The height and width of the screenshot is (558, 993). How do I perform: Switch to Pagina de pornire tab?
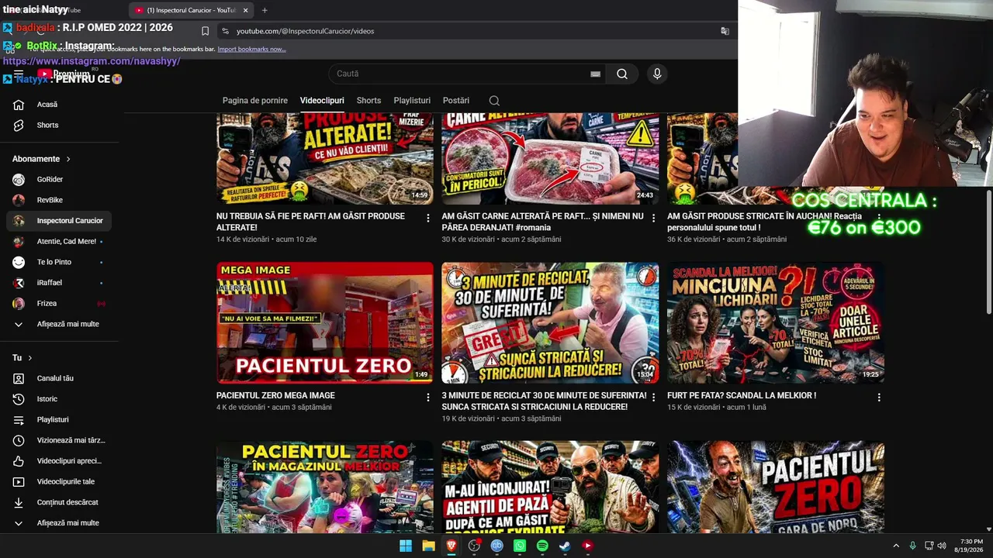pos(255,101)
